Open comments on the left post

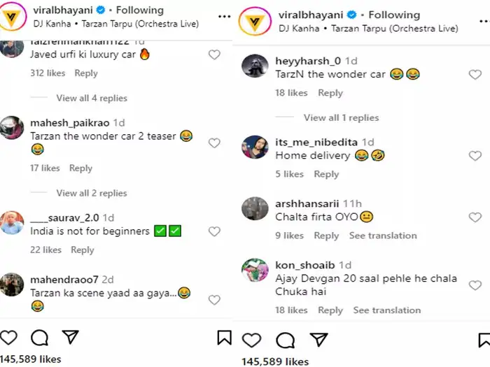click(40, 338)
